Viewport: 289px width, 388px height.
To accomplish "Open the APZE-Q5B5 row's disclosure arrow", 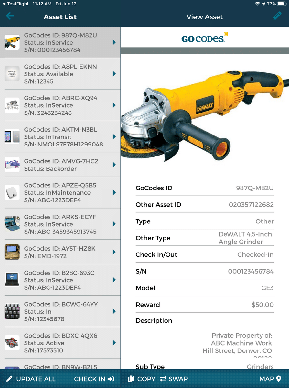I will point(114,193).
